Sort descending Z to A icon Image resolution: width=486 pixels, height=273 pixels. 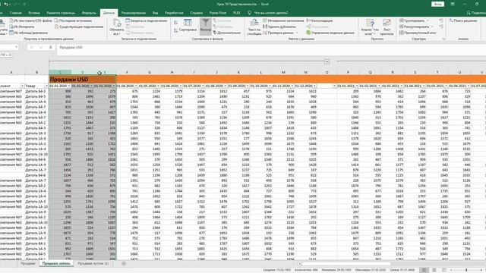pos(175,30)
